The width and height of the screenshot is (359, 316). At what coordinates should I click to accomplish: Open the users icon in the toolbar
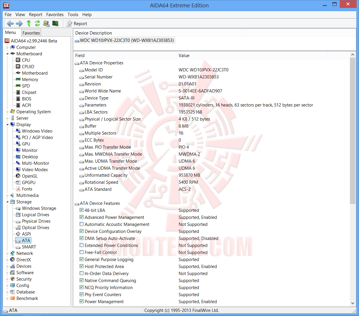46,23
